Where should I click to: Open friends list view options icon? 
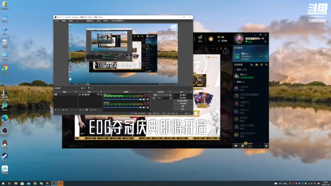261,65
